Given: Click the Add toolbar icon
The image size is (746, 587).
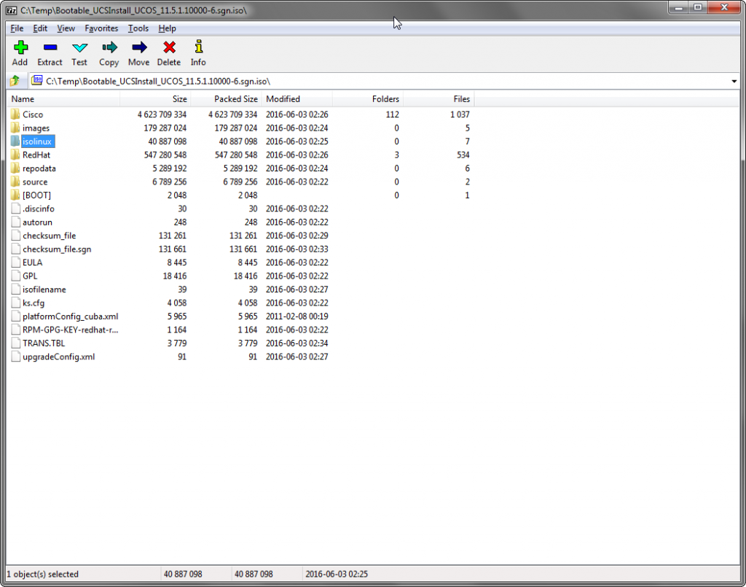Looking at the screenshot, I should (20, 47).
